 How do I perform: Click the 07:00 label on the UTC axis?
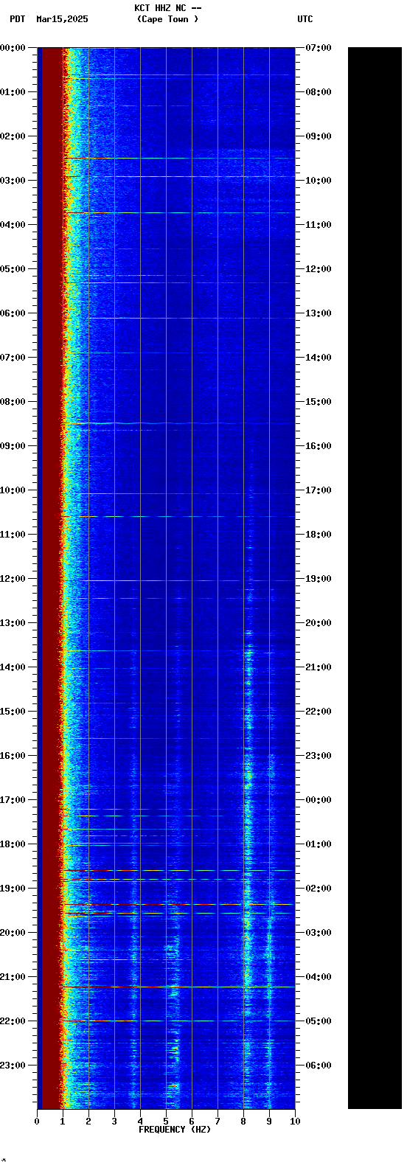click(319, 48)
